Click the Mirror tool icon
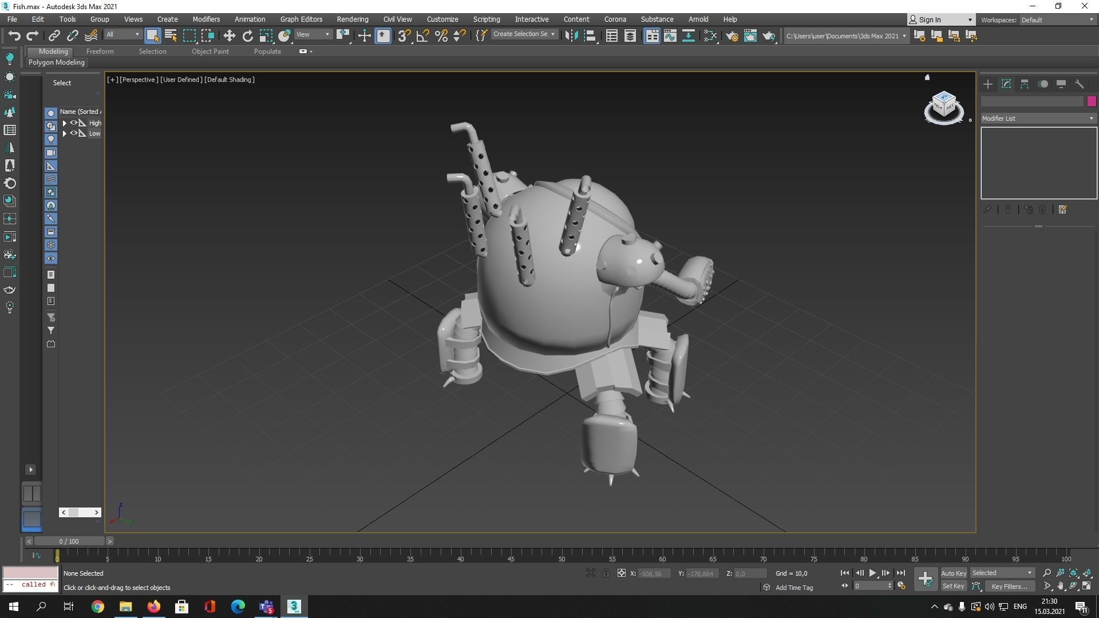 (571, 36)
